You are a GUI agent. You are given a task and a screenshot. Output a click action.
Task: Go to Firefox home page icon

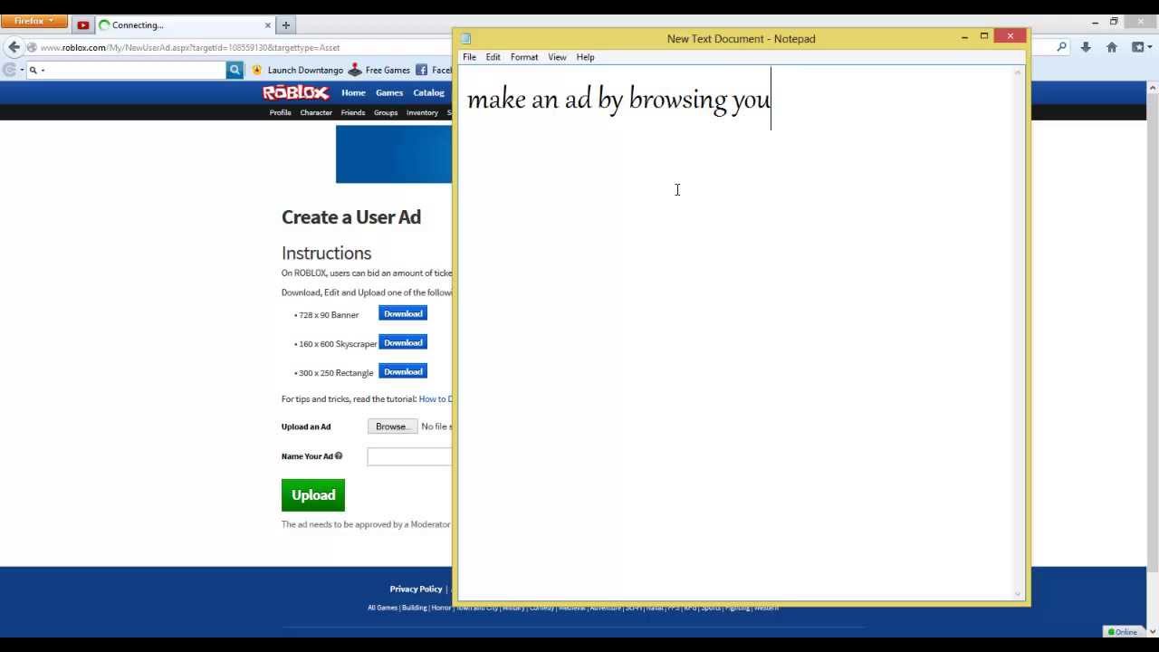tap(1112, 47)
